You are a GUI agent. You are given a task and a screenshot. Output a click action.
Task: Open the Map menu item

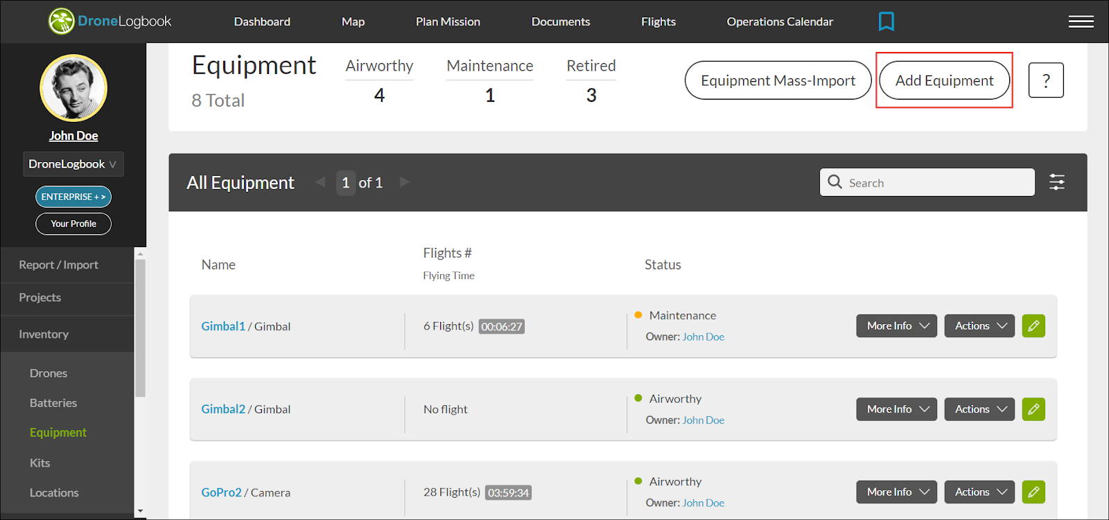(x=353, y=21)
